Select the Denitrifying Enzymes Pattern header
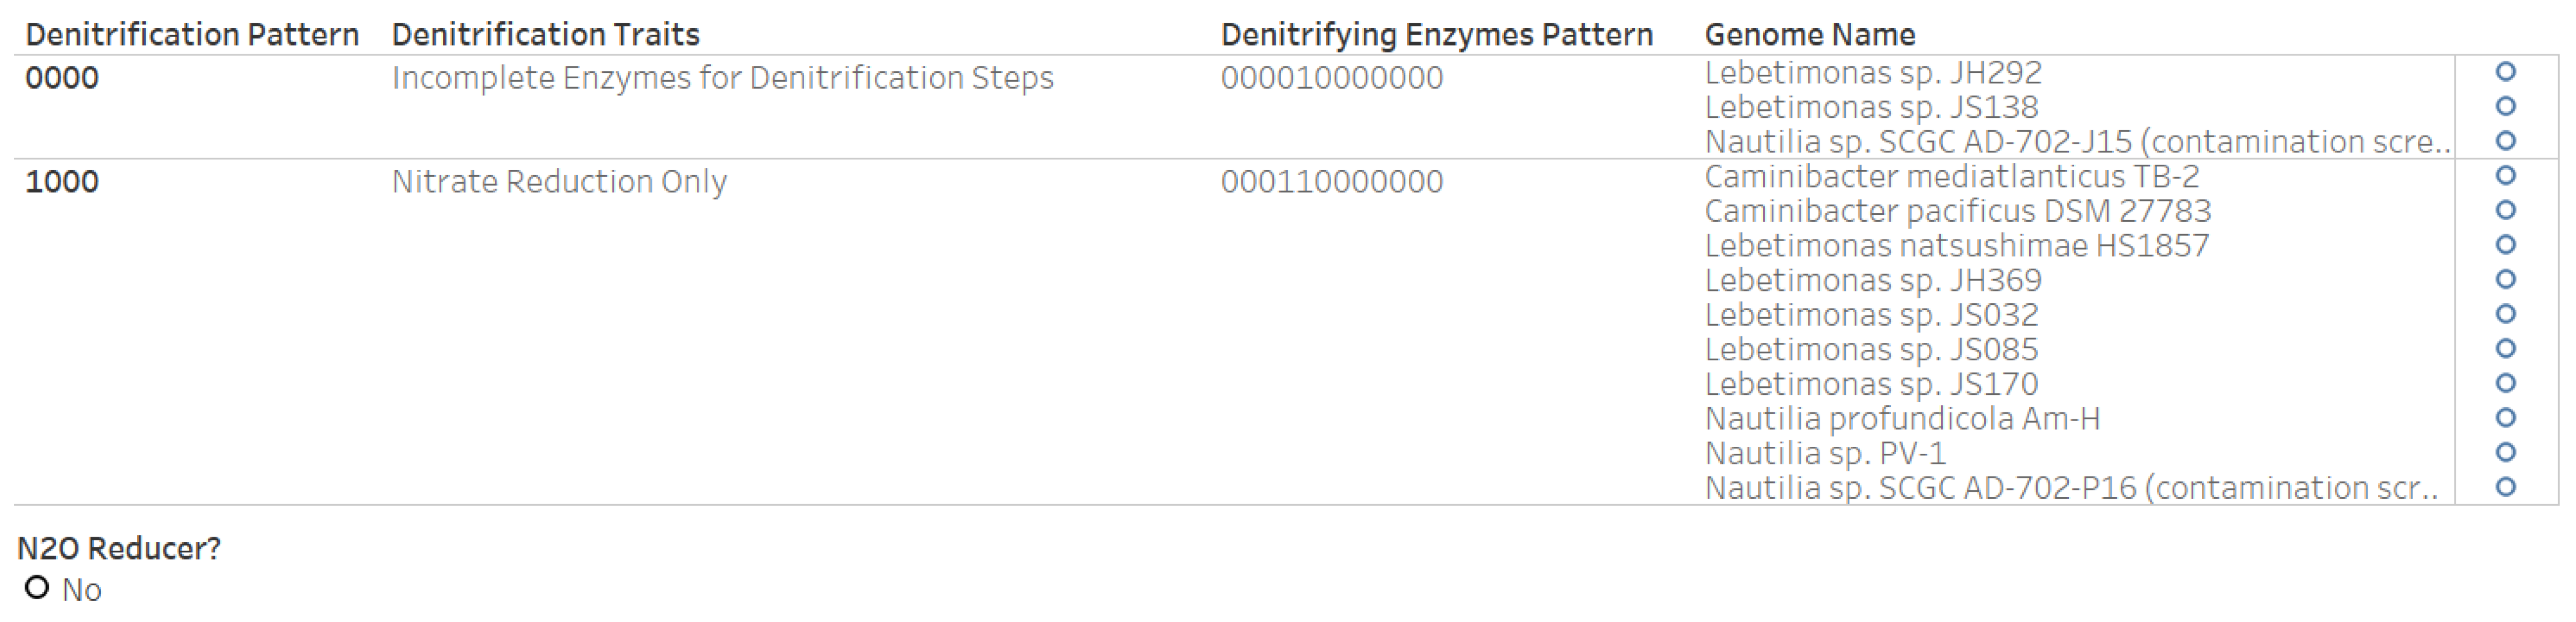The image size is (2576, 622). click(x=1436, y=35)
